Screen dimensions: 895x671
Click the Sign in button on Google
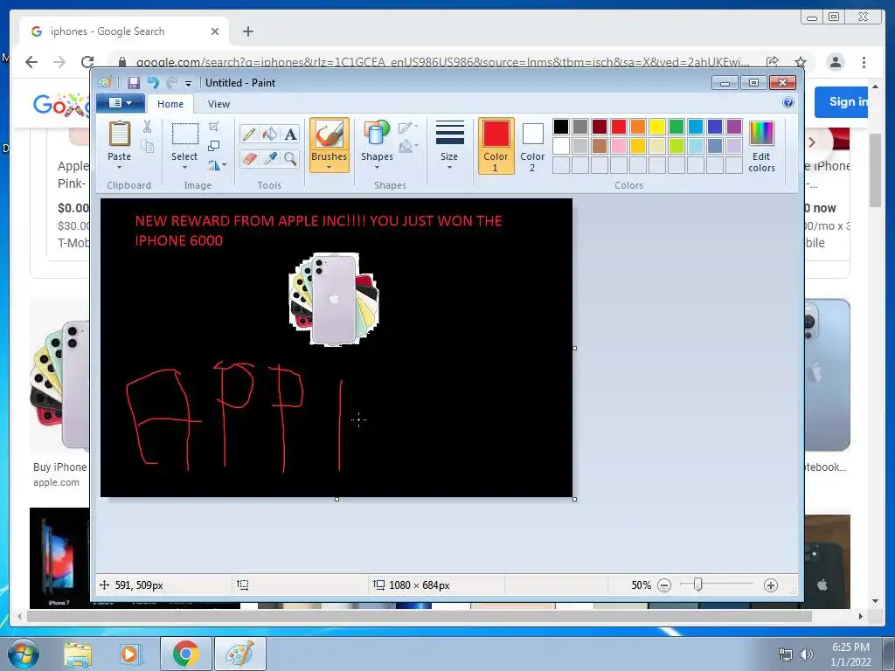tap(842, 102)
